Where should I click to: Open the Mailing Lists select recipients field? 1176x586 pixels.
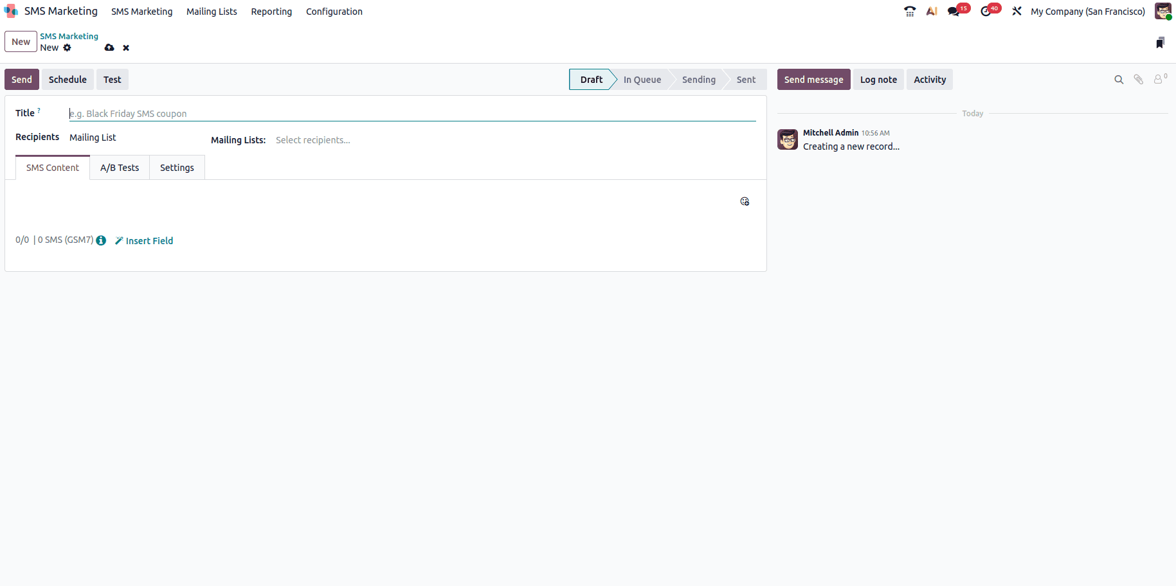(x=514, y=140)
